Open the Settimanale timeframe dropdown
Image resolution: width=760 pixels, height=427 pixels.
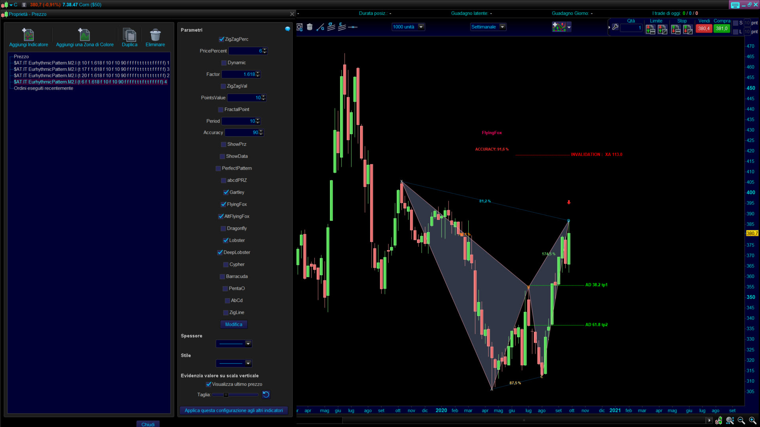click(502, 27)
